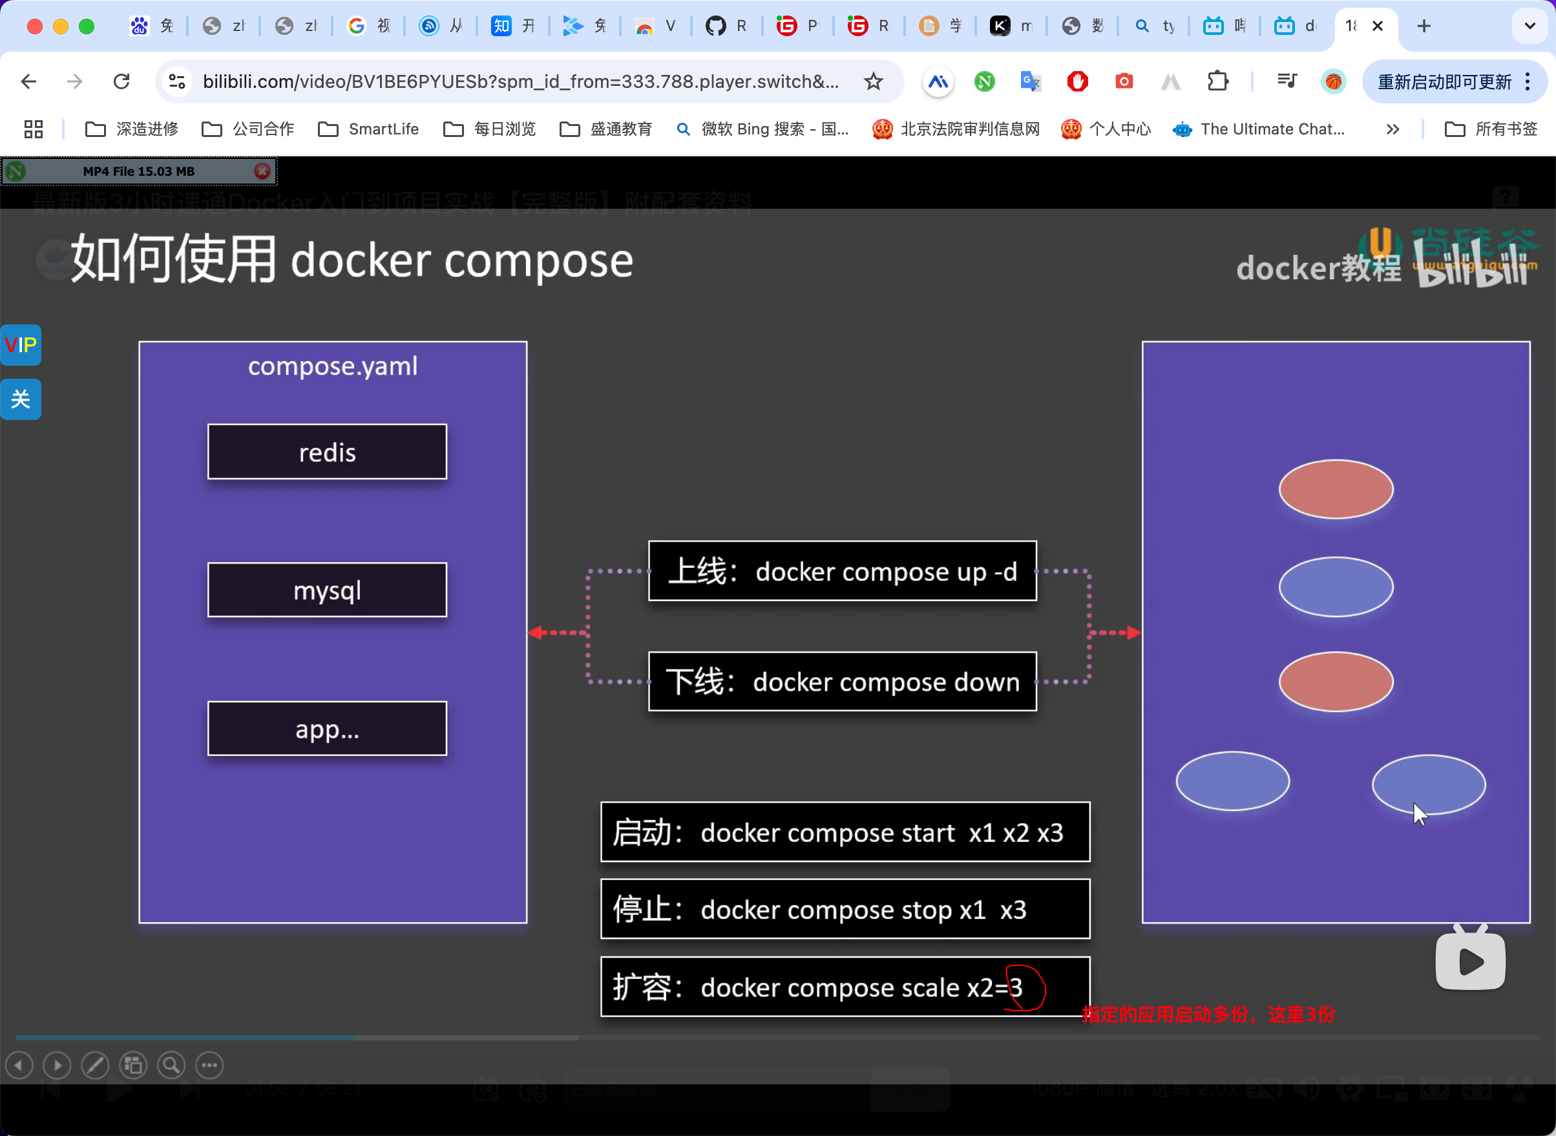1556x1136 pixels.
Task: Click the VIP side toggle button
Action: click(x=21, y=344)
